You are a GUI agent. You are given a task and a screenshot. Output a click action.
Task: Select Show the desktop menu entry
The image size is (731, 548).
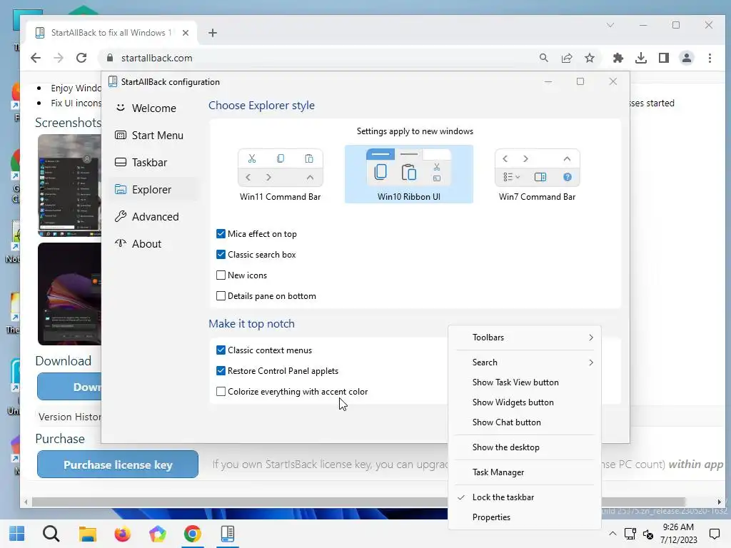525,447
